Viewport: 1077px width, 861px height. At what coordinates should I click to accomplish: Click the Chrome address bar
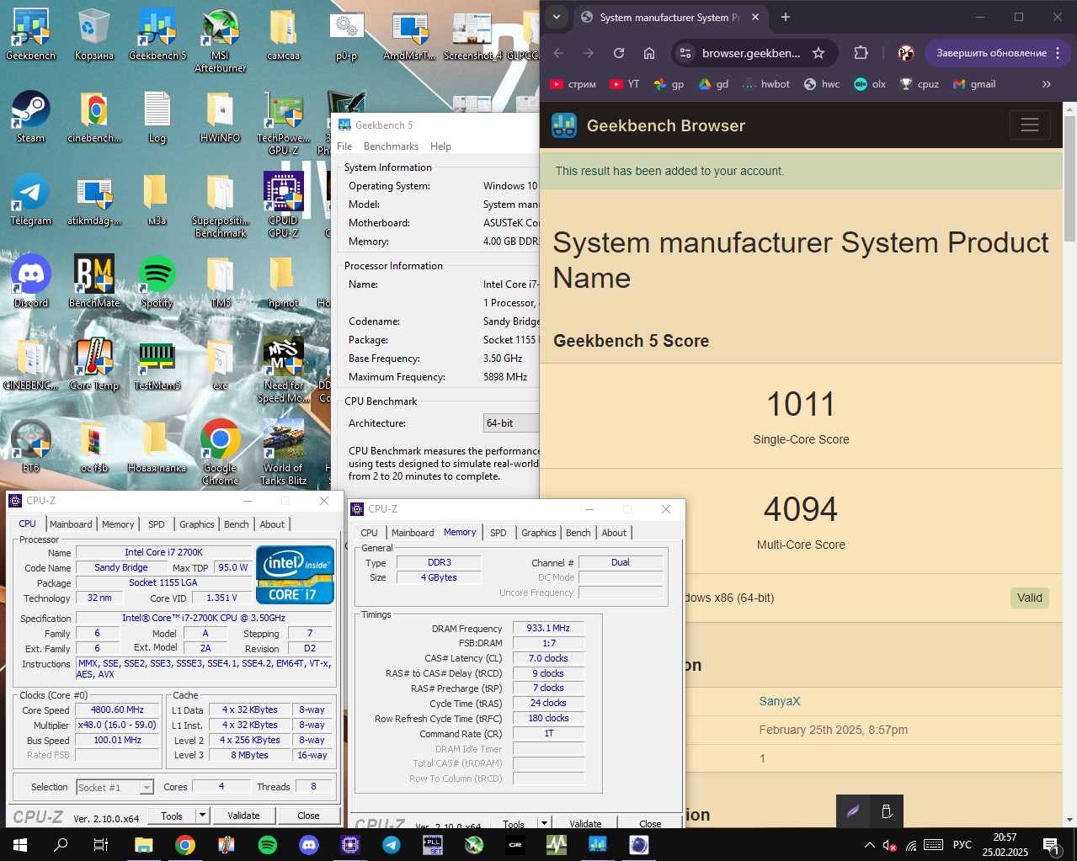coord(751,53)
